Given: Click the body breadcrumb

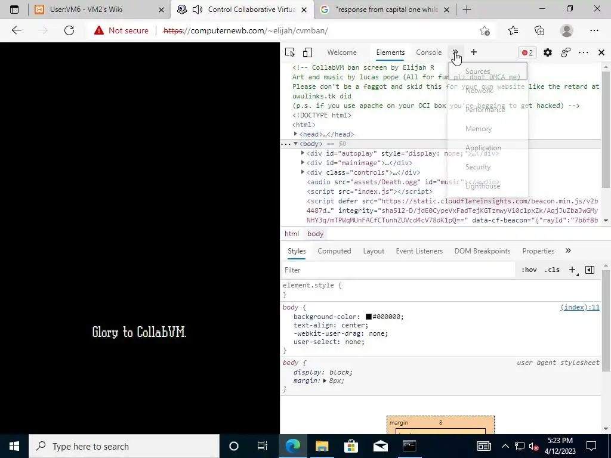Looking at the screenshot, I should point(315,234).
